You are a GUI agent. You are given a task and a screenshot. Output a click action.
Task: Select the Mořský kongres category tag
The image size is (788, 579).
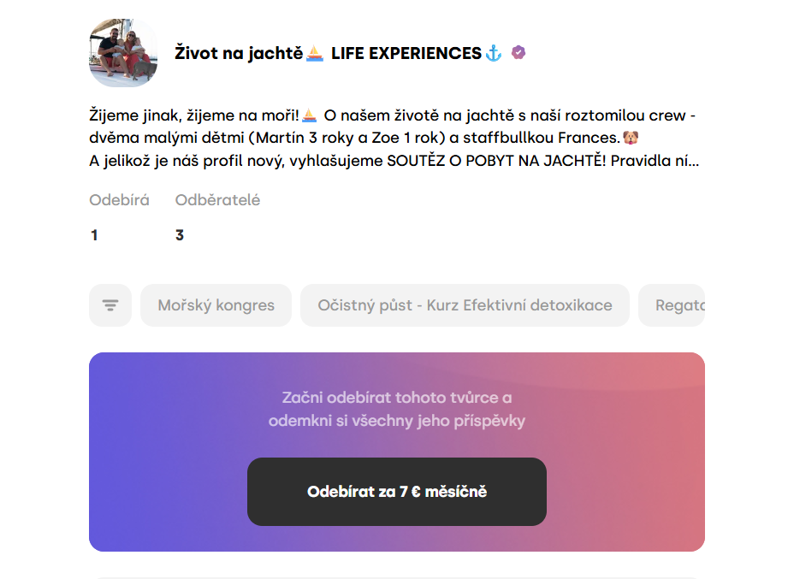click(x=216, y=305)
